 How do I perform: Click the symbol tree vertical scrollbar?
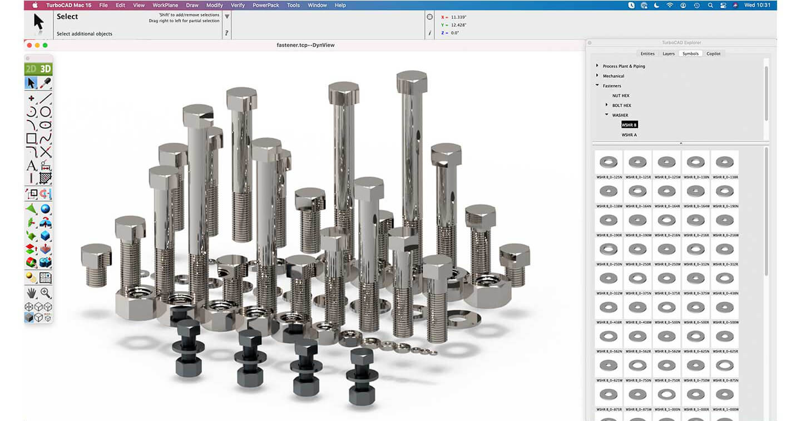[x=767, y=93]
